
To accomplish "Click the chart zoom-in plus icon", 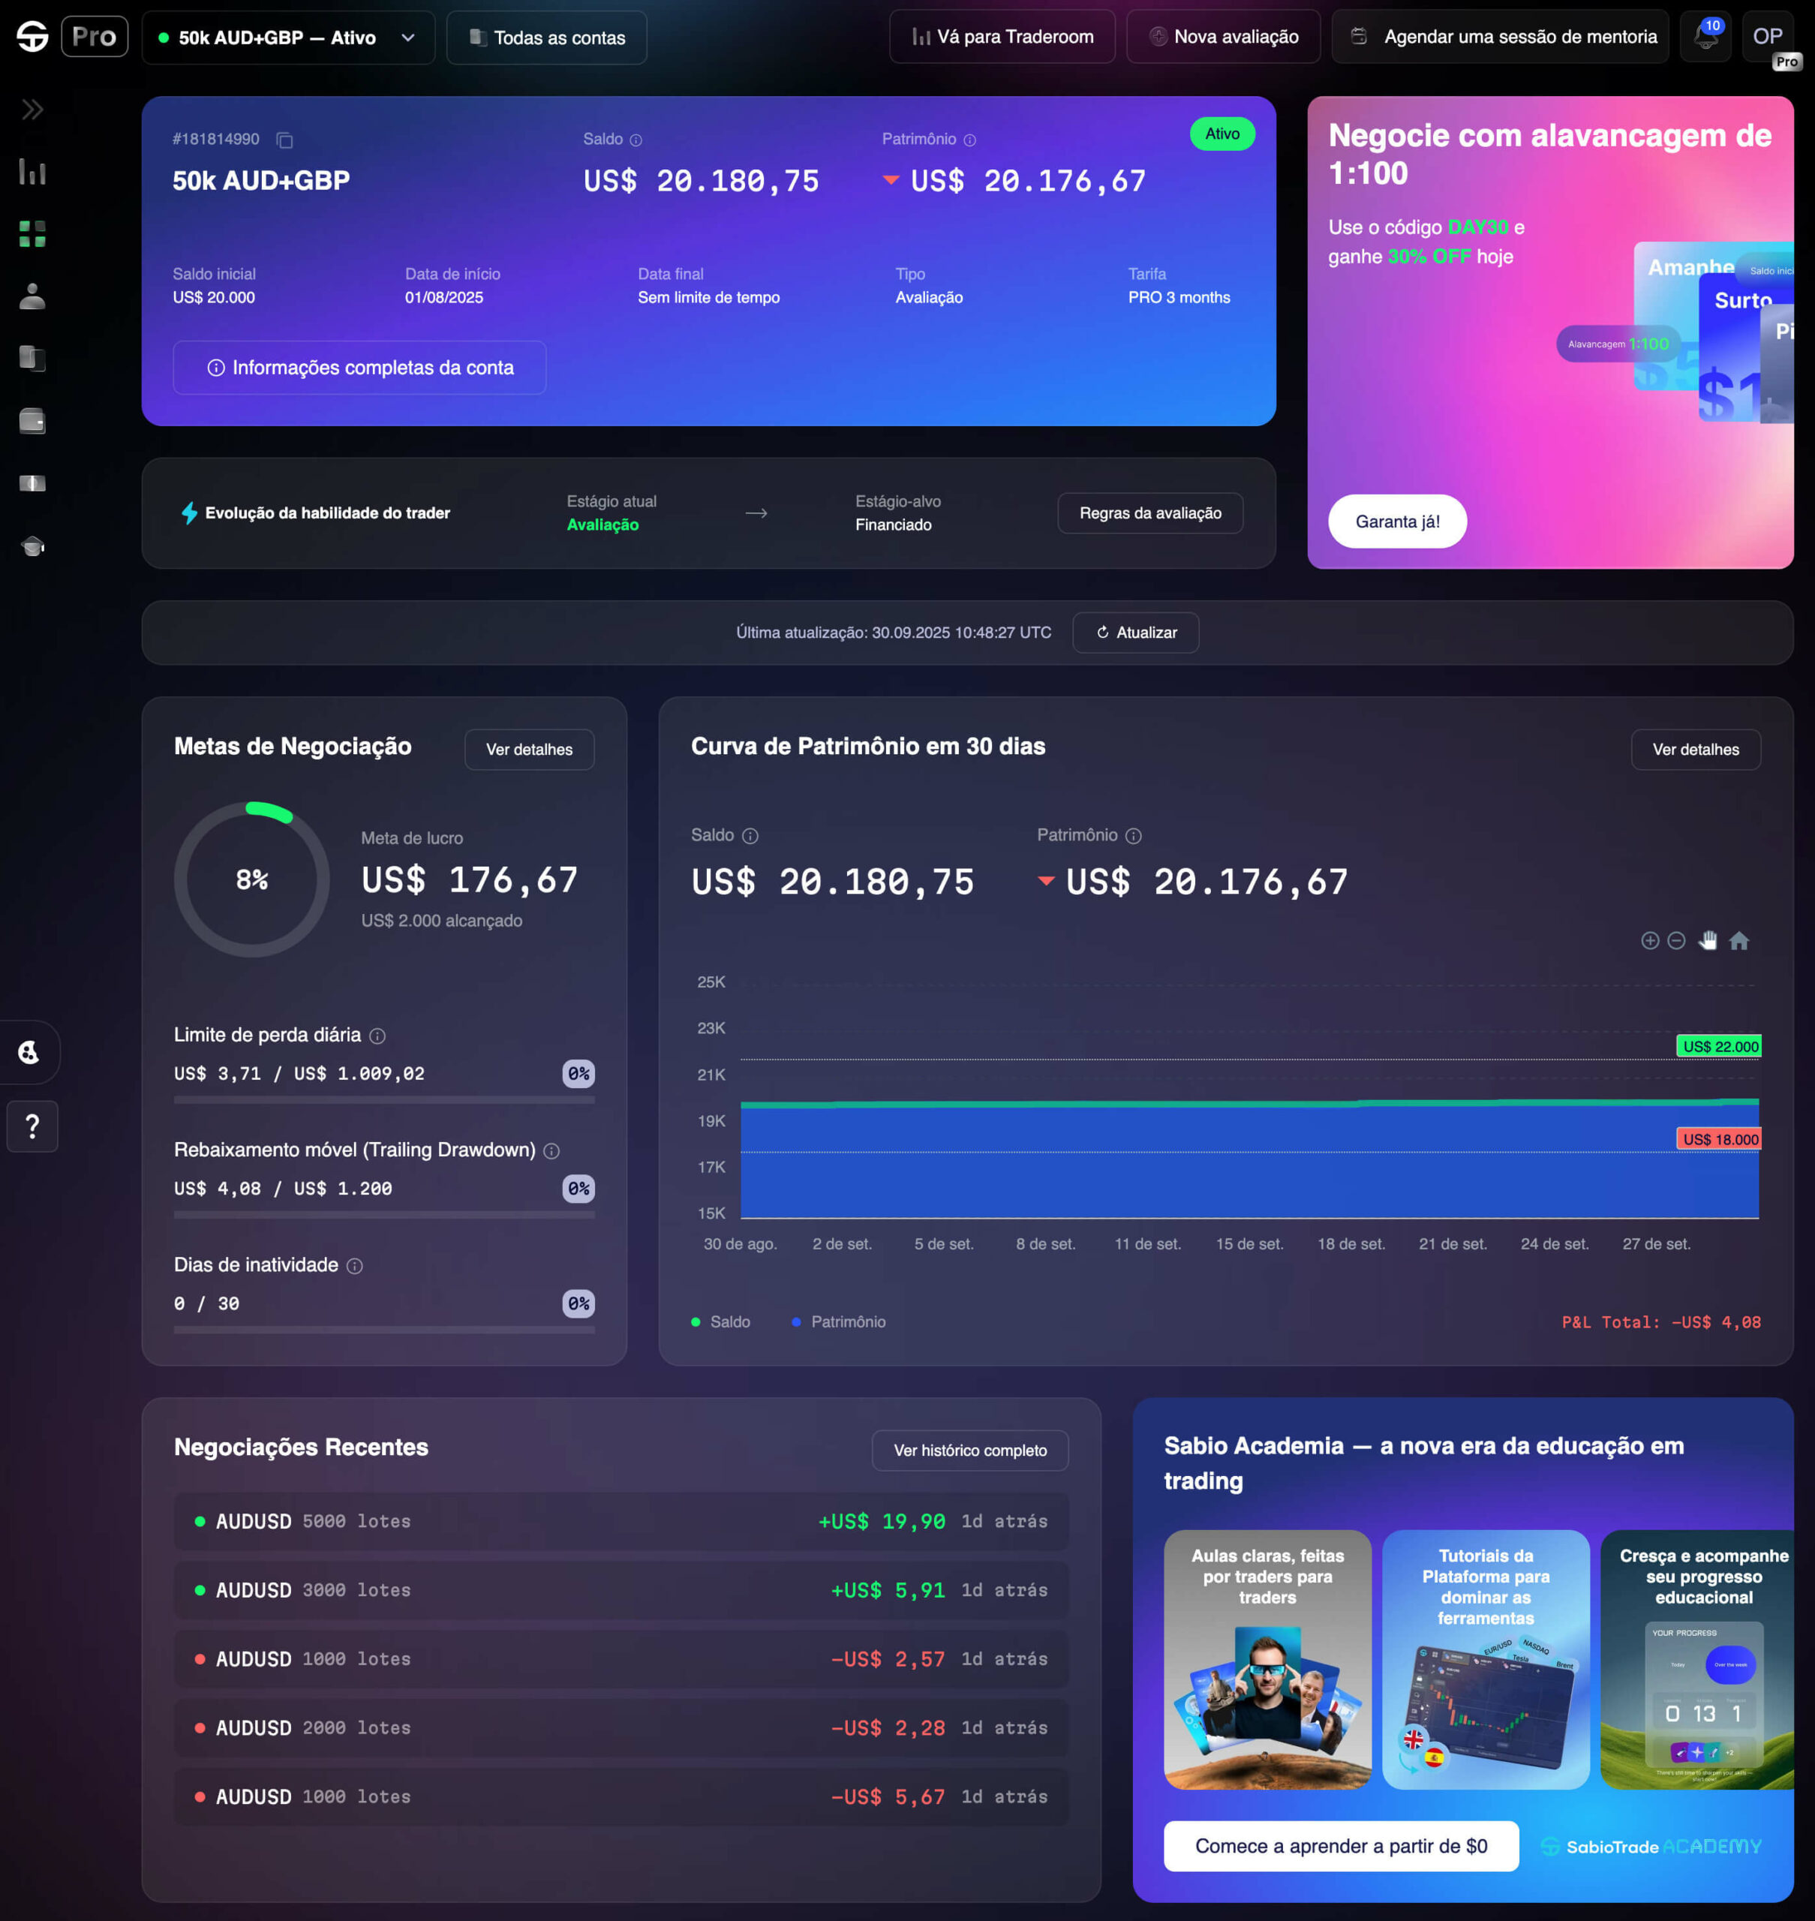I will [x=1650, y=941].
